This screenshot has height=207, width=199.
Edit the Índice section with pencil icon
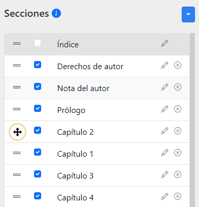(164, 43)
